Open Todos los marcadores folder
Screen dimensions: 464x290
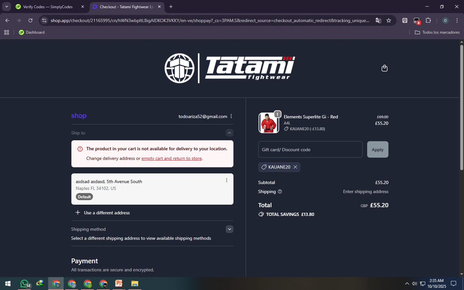point(437,32)
